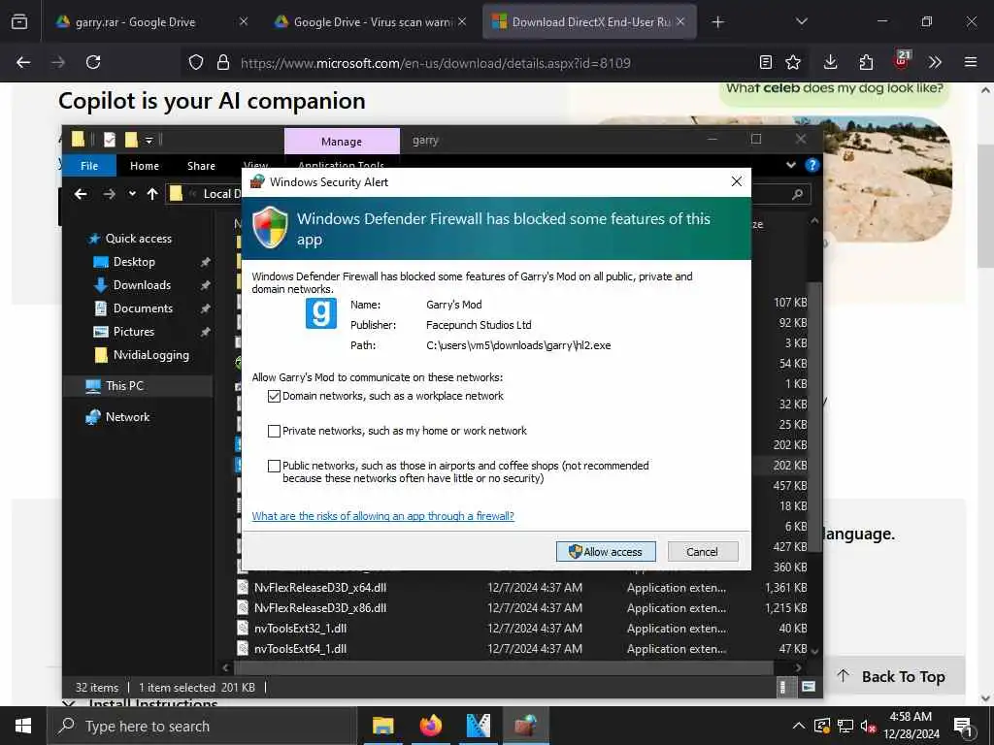Open the Firefox downloads panel
The image size is (994, 745).
[831, 62]
